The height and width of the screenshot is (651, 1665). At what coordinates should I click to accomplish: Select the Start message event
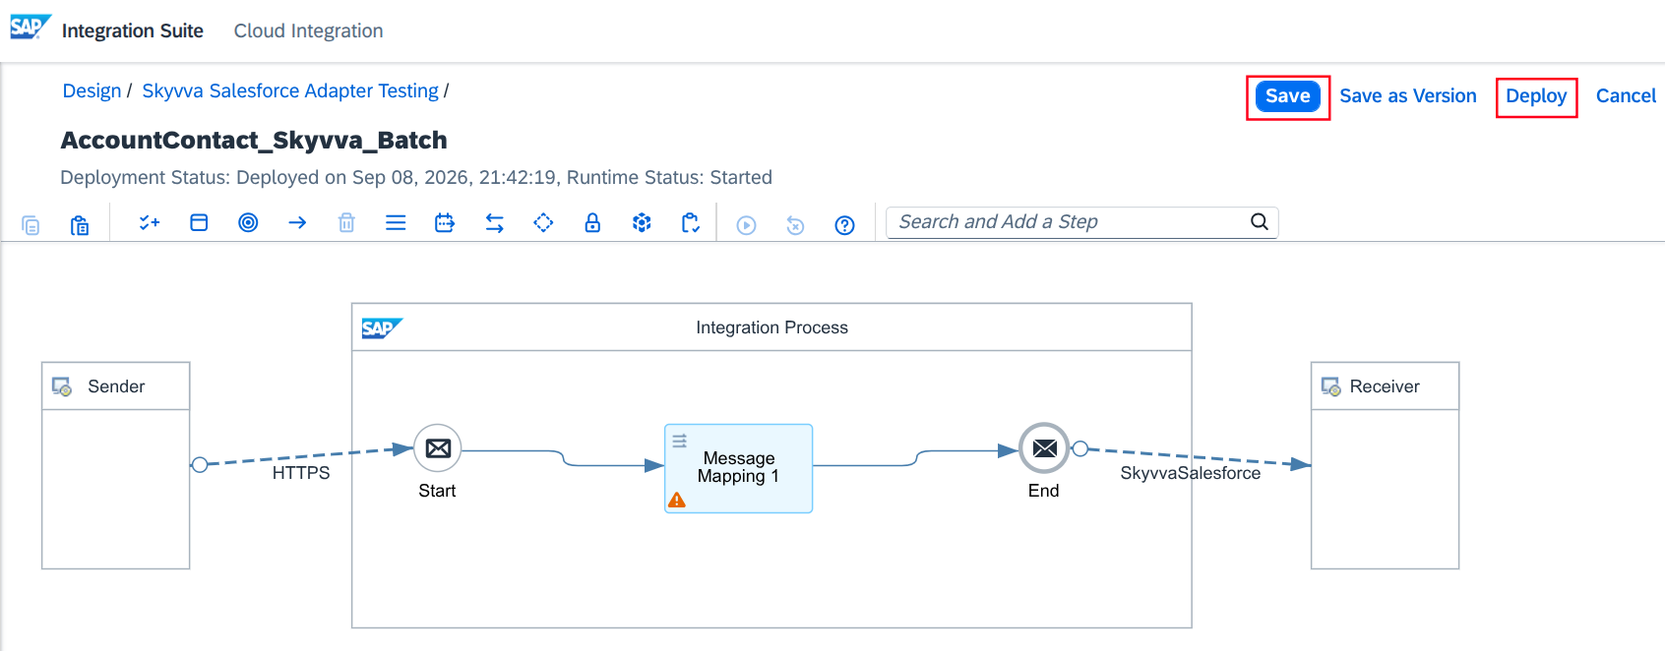pos(438,448)
